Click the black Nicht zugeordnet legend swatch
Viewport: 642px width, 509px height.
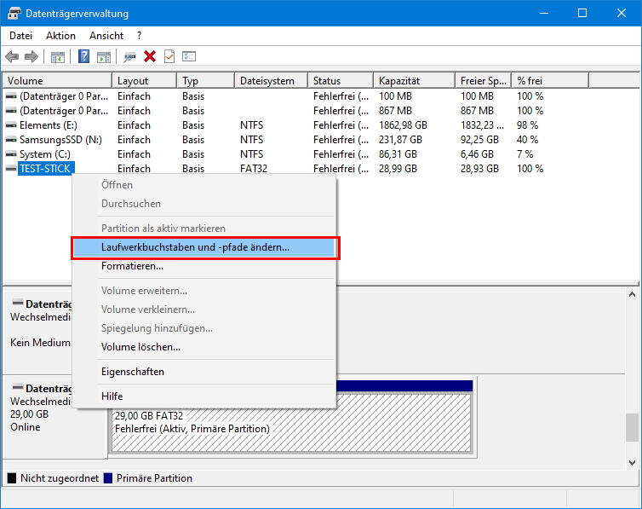[12, 478]
